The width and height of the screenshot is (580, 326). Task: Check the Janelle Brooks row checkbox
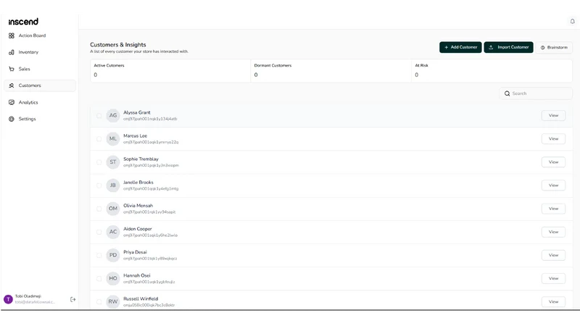(99, 185)
